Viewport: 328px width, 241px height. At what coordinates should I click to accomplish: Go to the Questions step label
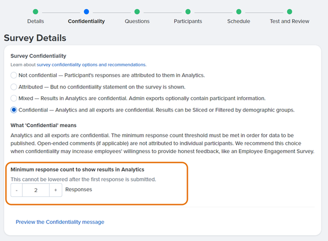(x=137, y=21)
